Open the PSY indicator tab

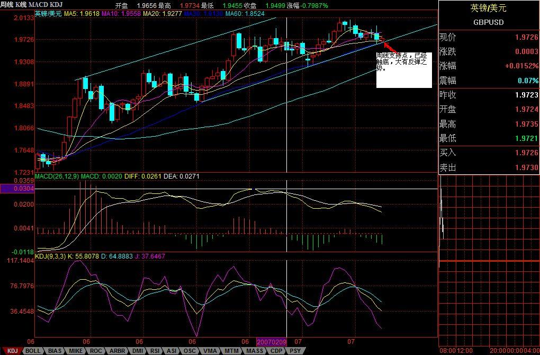(295, 351)
